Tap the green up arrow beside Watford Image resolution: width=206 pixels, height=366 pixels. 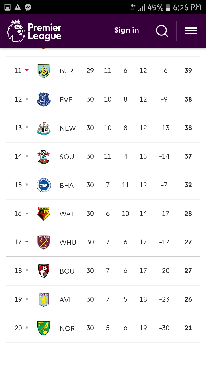[27, 213]
